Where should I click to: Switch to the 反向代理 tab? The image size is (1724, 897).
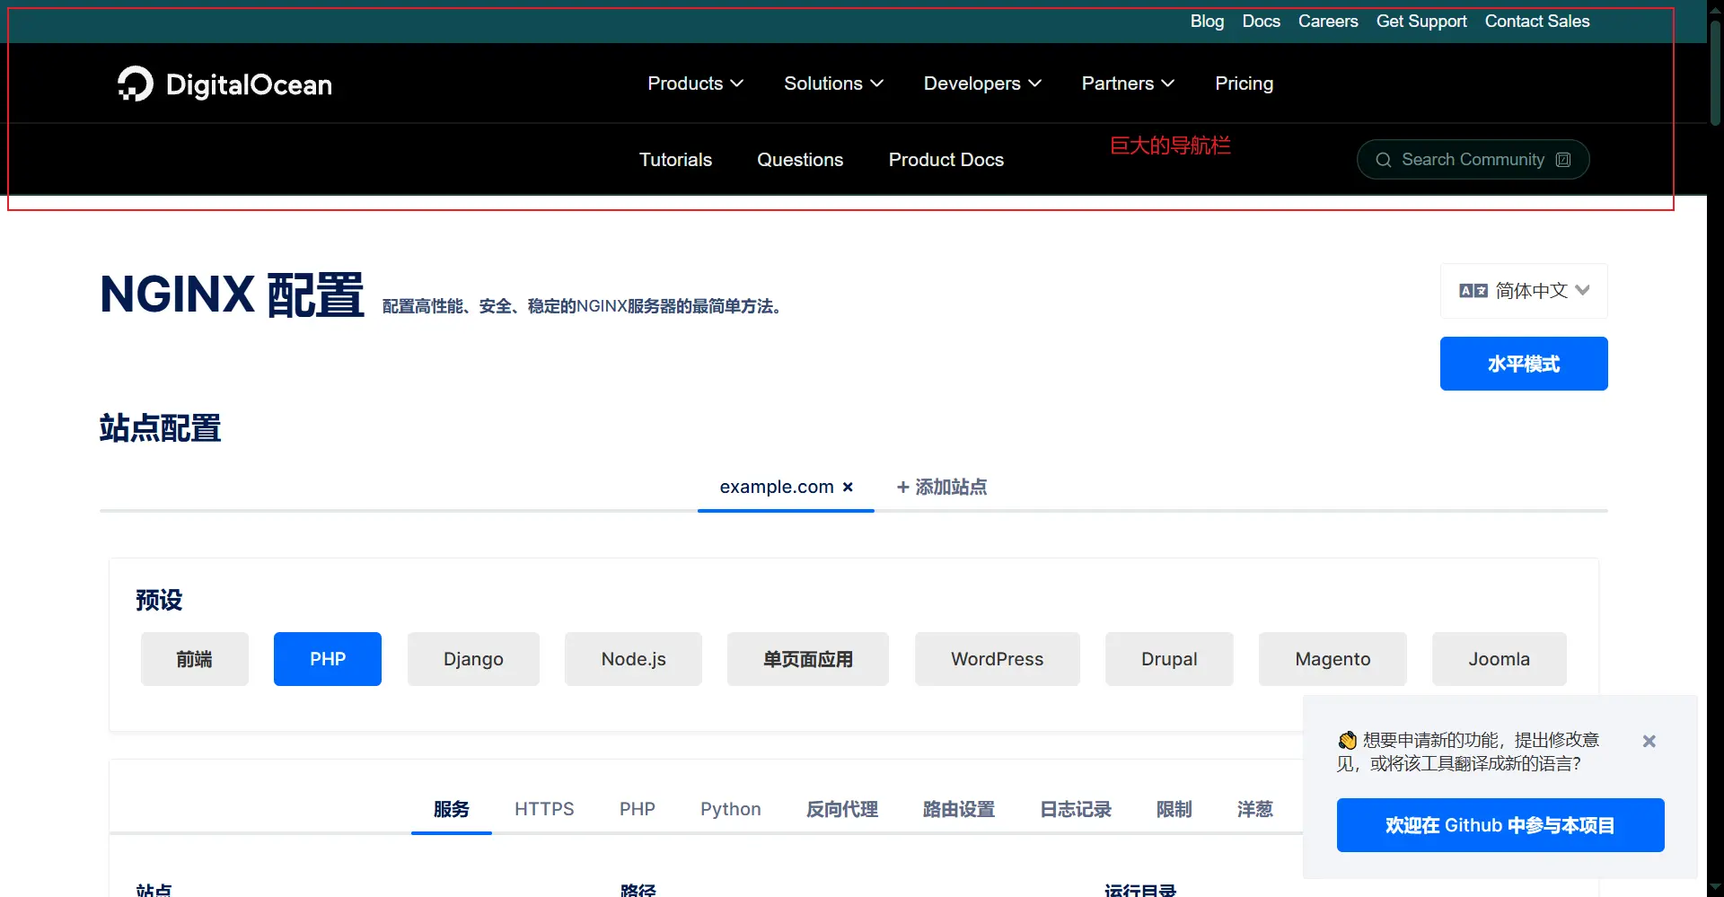pyautogui.click(x=842, y=809)
